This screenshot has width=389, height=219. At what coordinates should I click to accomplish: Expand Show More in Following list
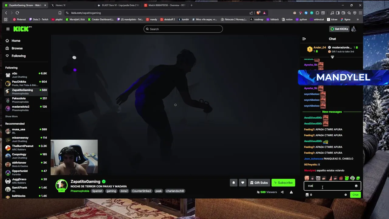pyautogui.click(x=11, y=116)
